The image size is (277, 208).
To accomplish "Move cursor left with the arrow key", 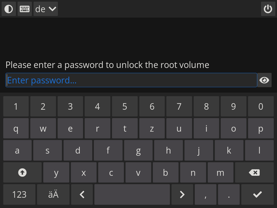I will 82,194.
